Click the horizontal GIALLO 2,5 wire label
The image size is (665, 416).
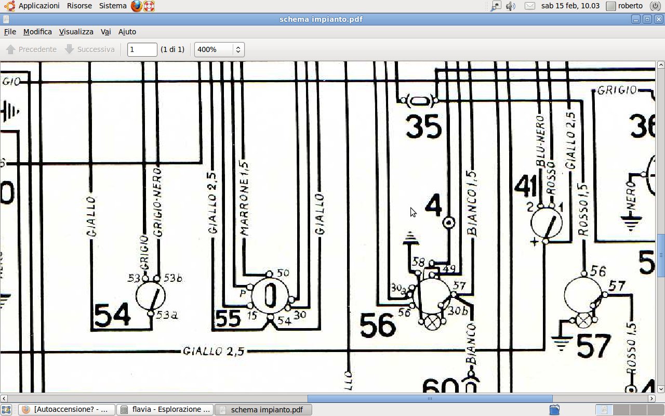(x=214, y=351)
